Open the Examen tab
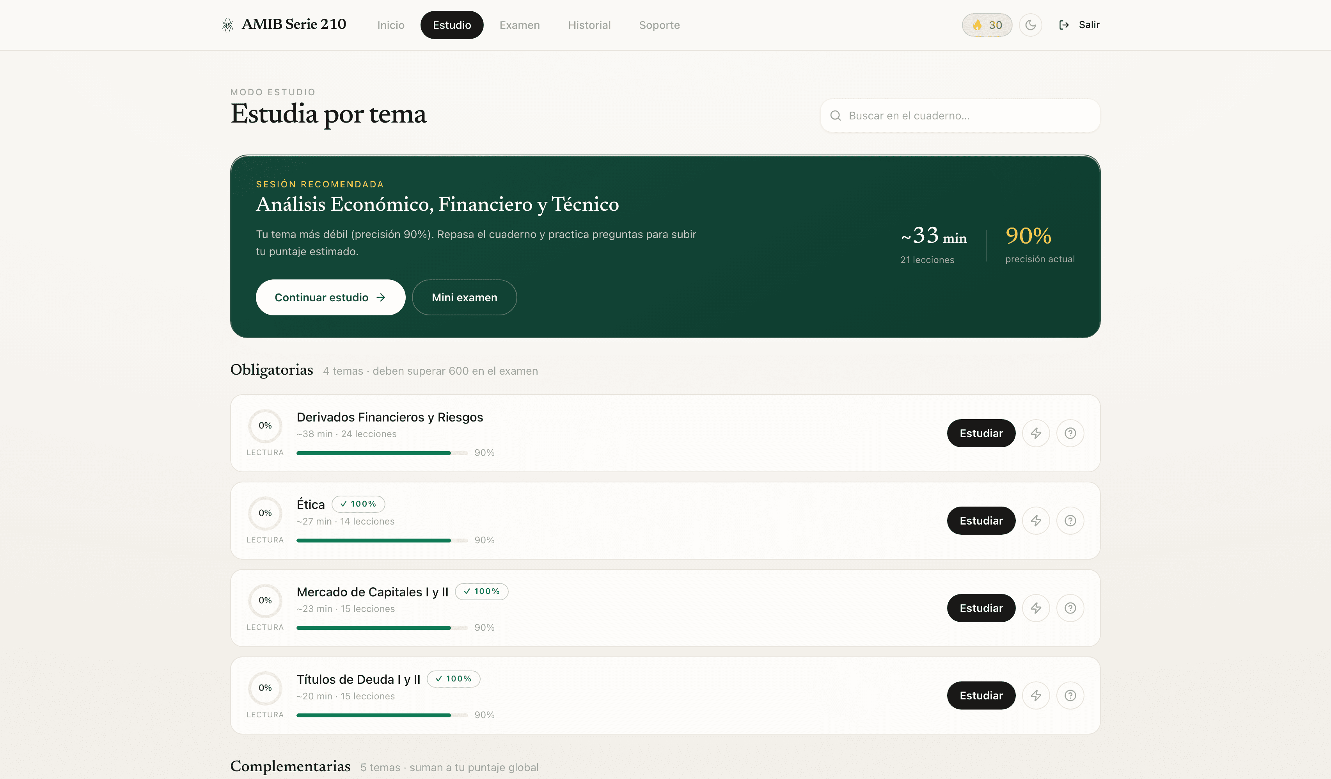This screenshot has width=1331, height=779. click(x=520, y=25)
